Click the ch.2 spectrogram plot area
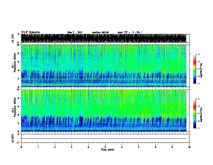The width and height of the screenshot is (213, 165). (x=104, y=111)
